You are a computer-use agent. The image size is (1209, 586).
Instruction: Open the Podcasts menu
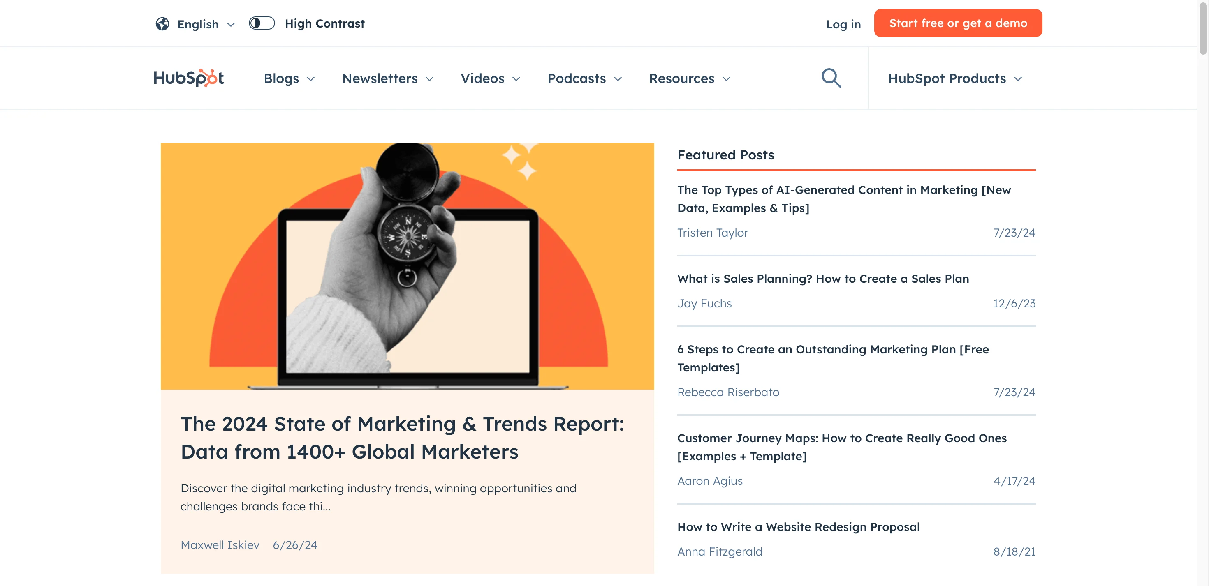[584, 78]
